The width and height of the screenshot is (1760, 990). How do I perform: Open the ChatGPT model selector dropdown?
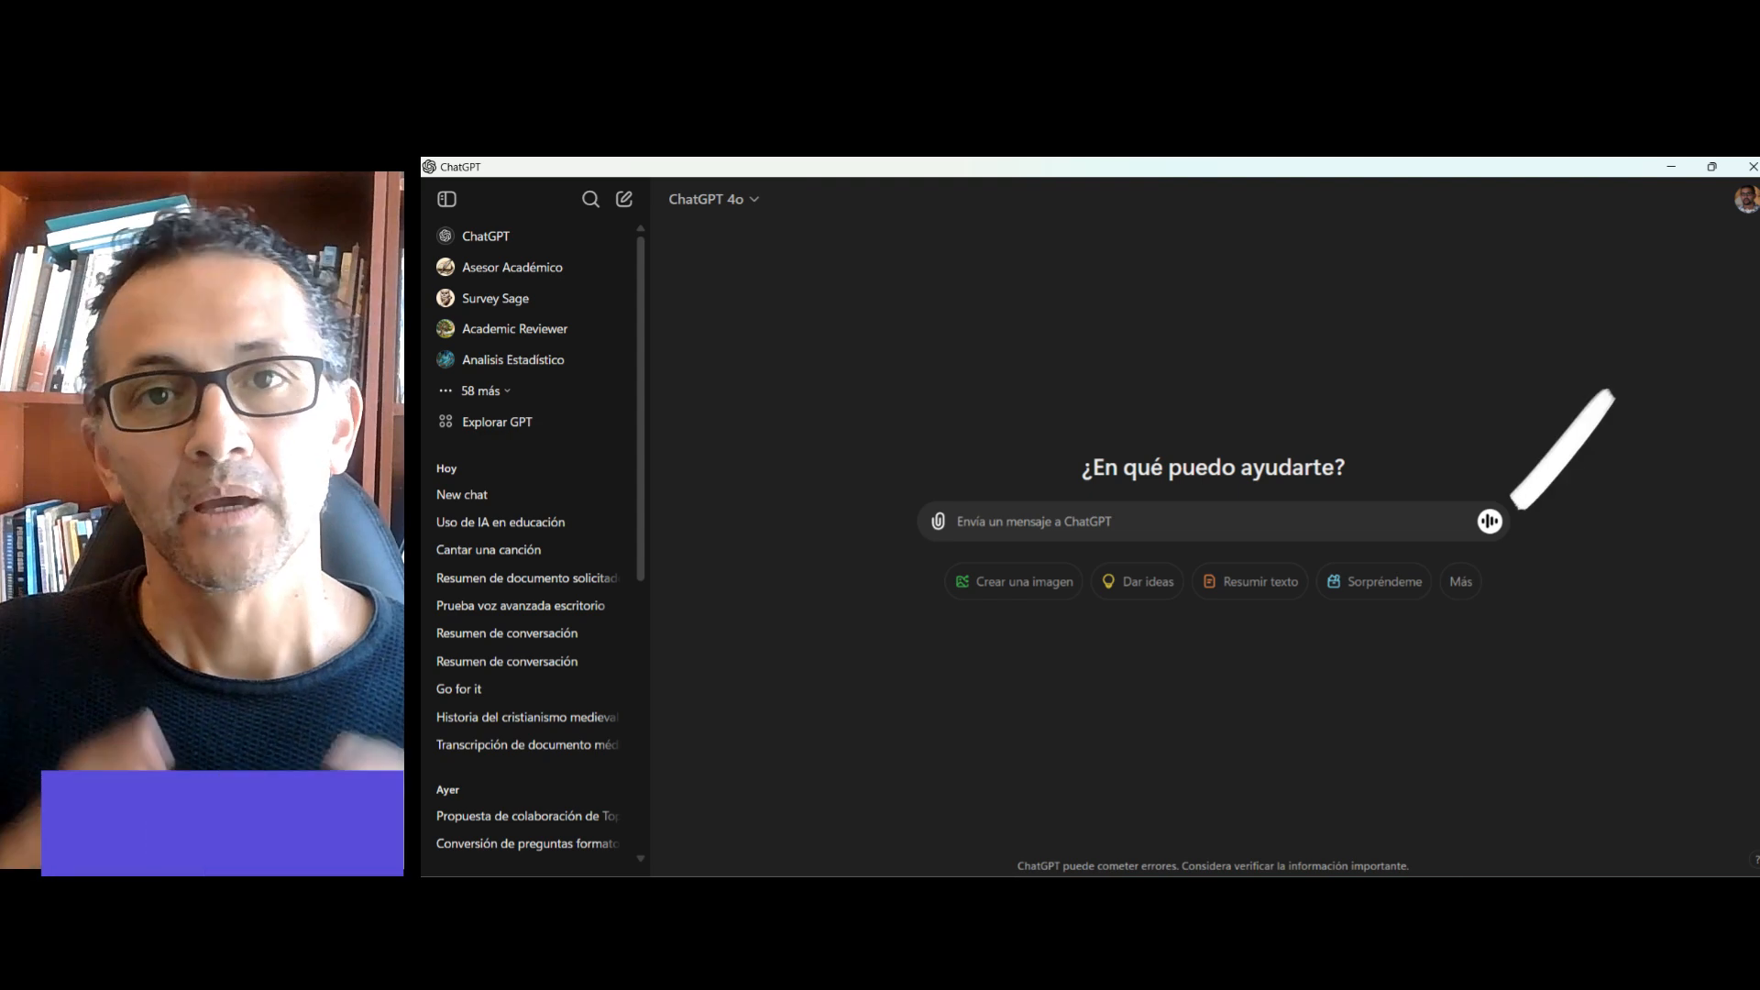click(713, 199)
